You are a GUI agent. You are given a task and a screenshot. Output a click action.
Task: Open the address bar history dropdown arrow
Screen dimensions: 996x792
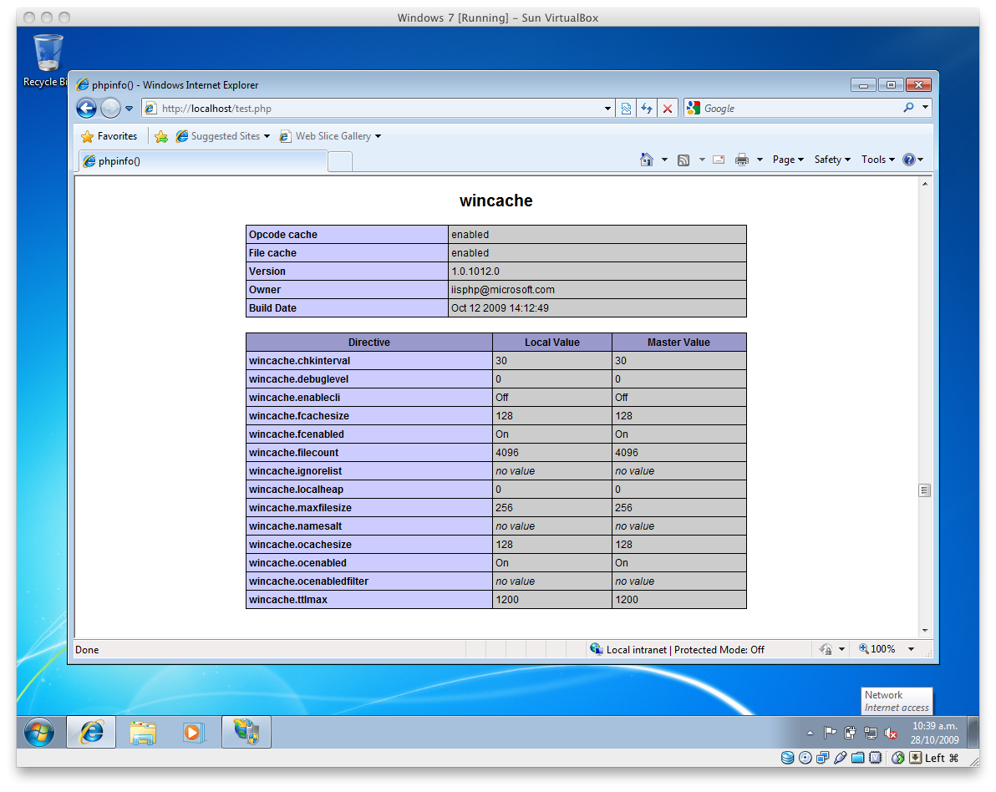[x=607, y=108]
